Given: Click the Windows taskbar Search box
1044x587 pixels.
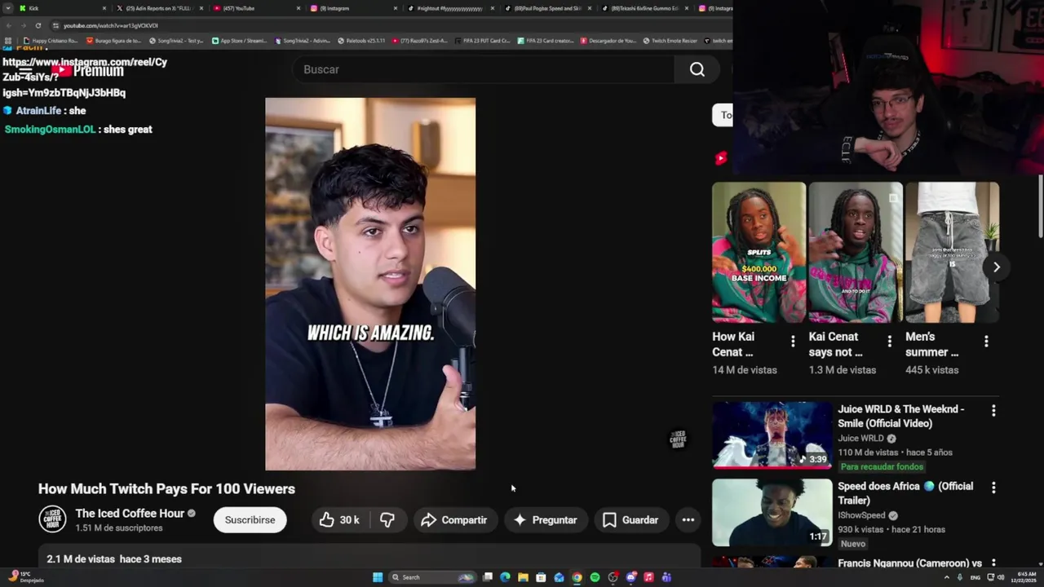Looking at the screenshot, I should click(431, 577).
